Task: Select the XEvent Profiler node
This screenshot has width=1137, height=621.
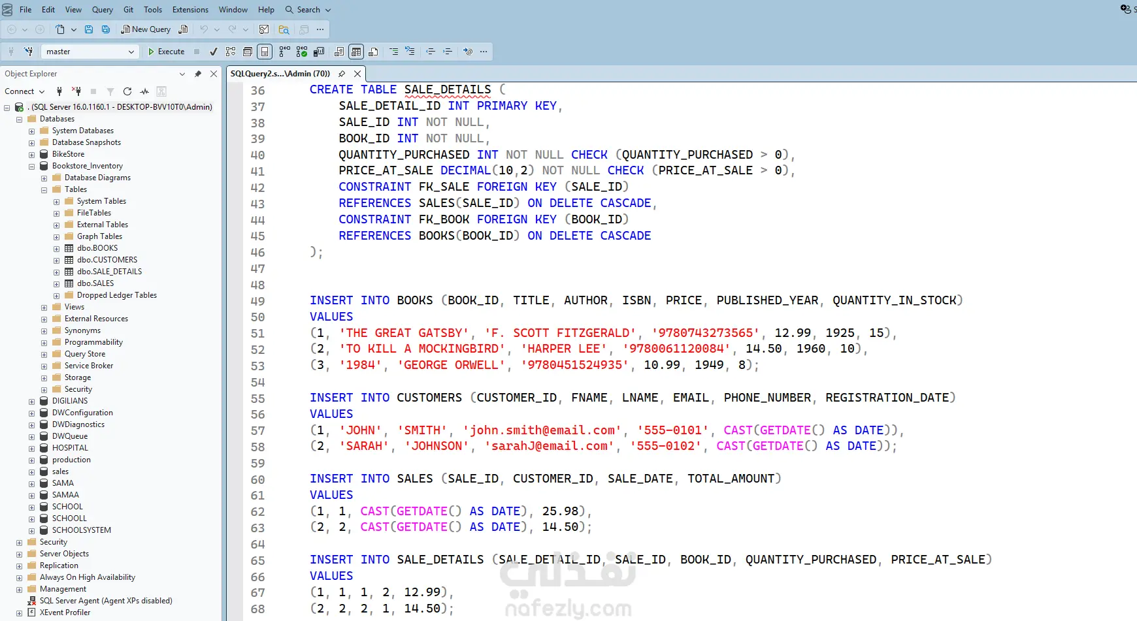Action: [x=65, y=613]
